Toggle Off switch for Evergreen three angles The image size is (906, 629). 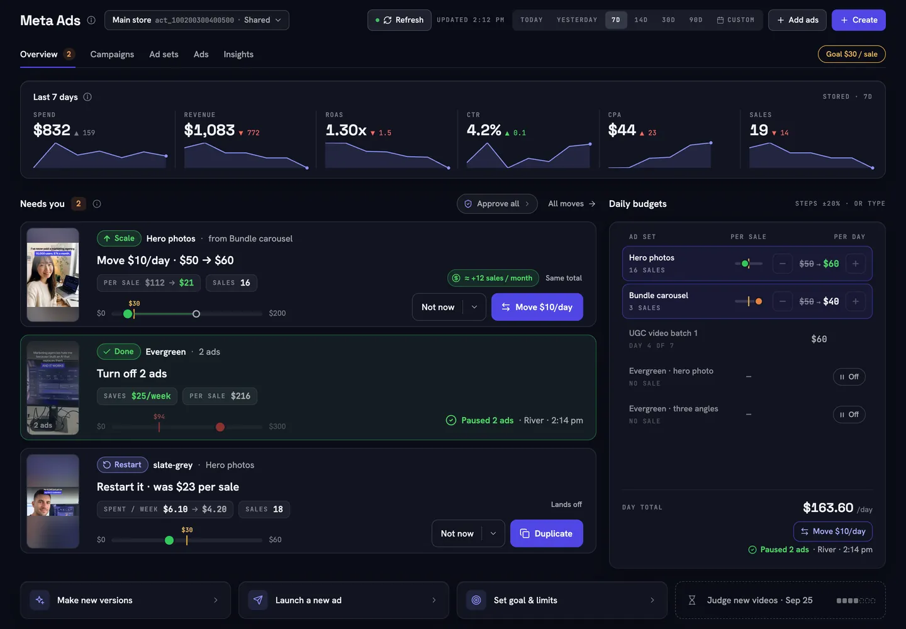tap(849, 415)
